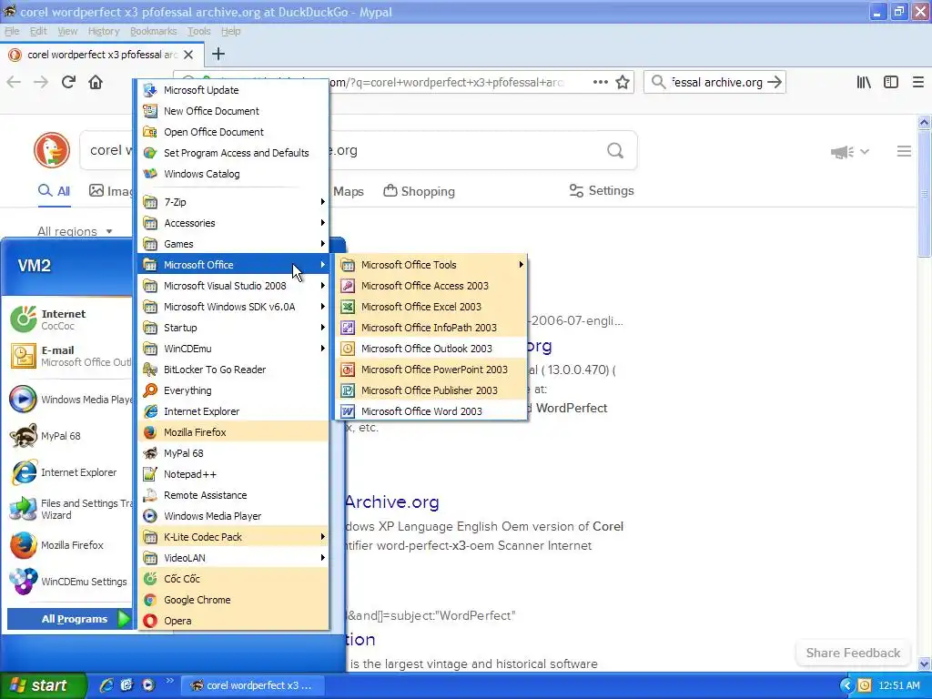This screenshot has height=699, width=932.
Task: Open Microsoft Office InfoPath 2003
Action: click(431, 328)
